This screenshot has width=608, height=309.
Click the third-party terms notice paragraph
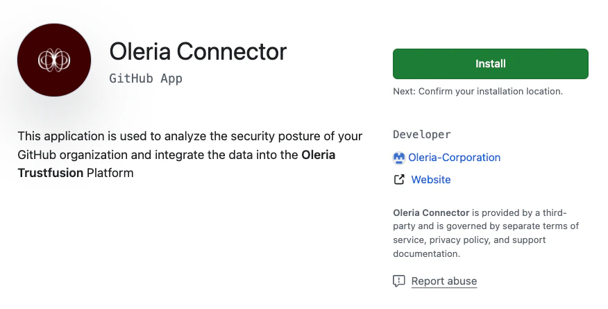tap(486, 233)
